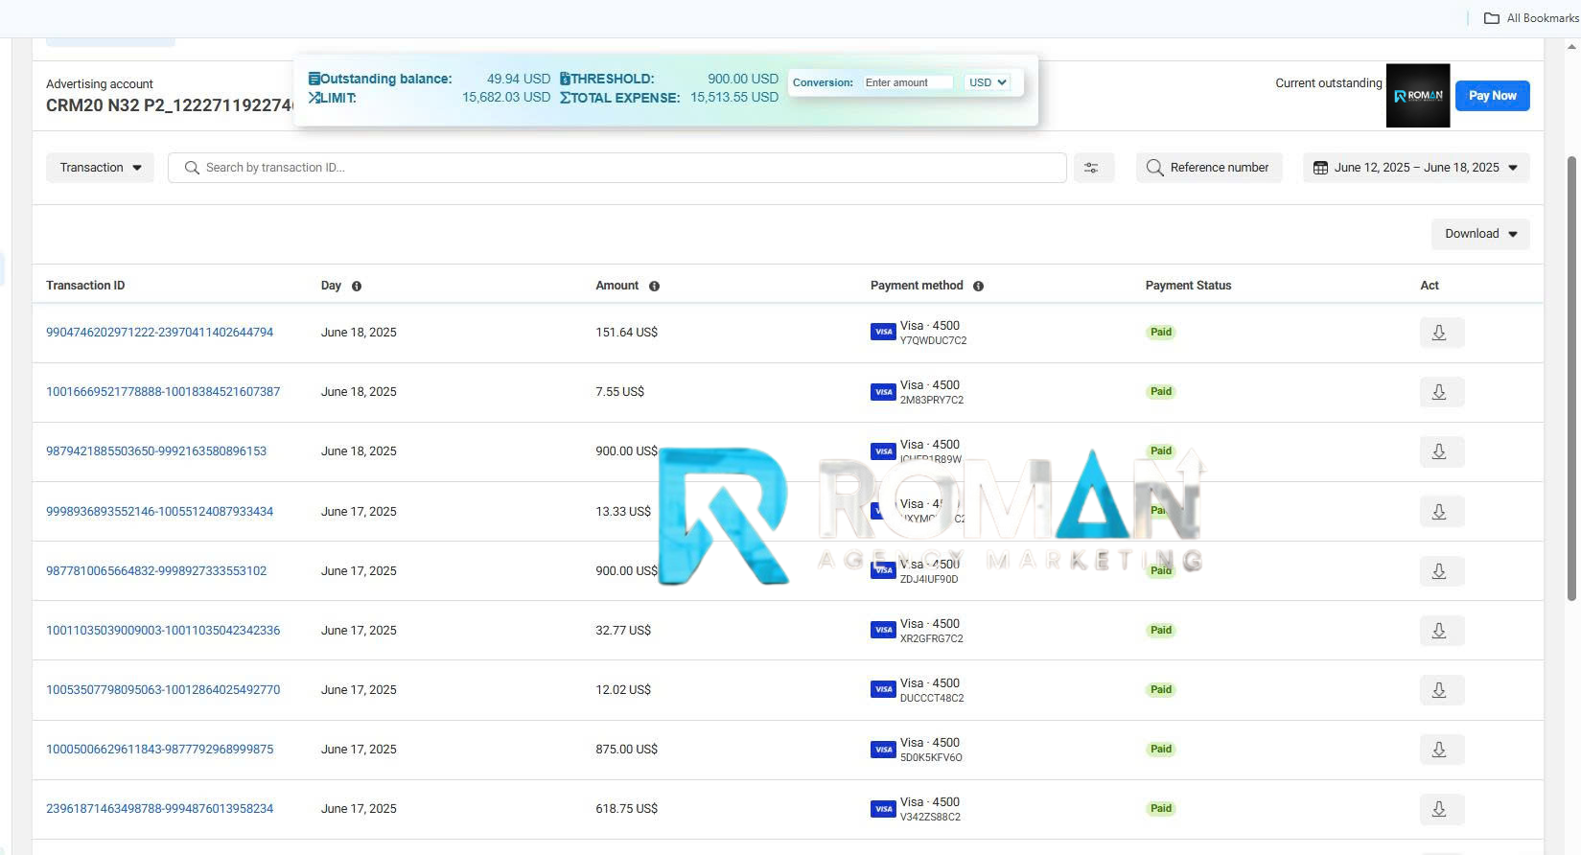The height and width of the screenshot is (855, 1581).
Task: Click the info icon next to Payment method
Action: pyautogui.click(x=978, y=286)
